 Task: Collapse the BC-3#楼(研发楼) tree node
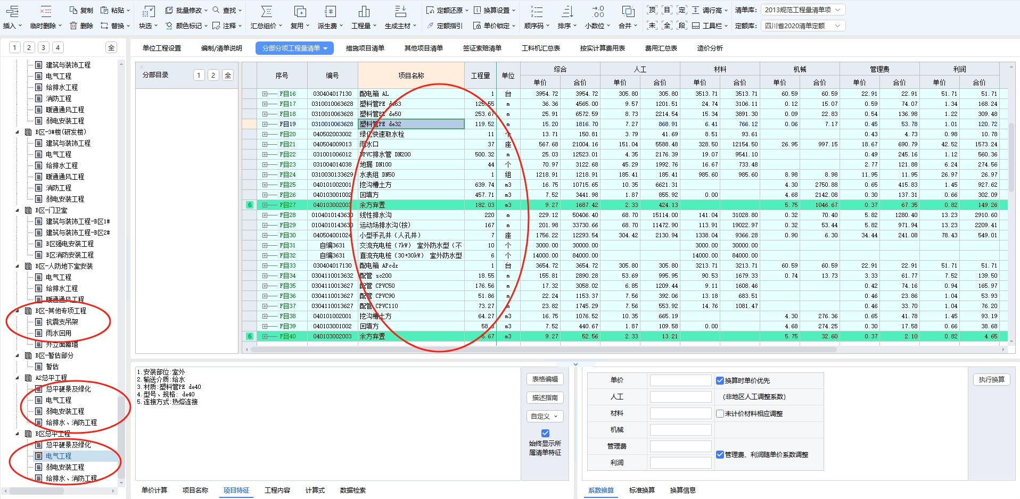pyautogui.click(x=17, y=132)
